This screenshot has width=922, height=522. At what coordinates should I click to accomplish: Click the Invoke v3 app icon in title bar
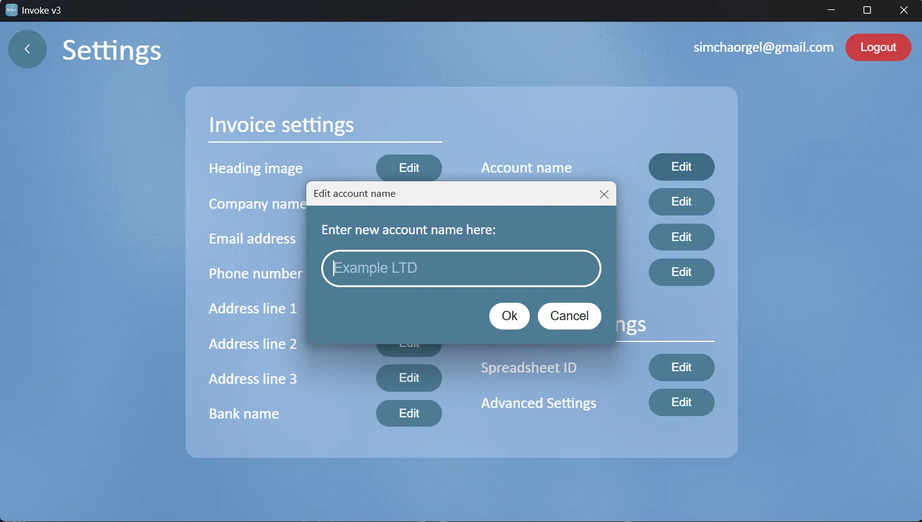point(11,10)
